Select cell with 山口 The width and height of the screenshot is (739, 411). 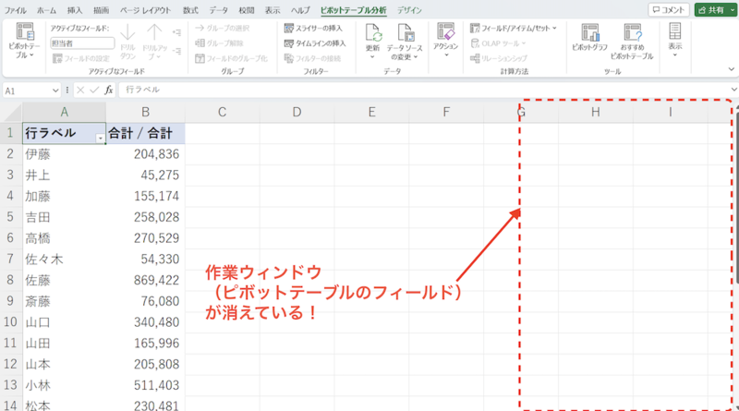[64, 322]
